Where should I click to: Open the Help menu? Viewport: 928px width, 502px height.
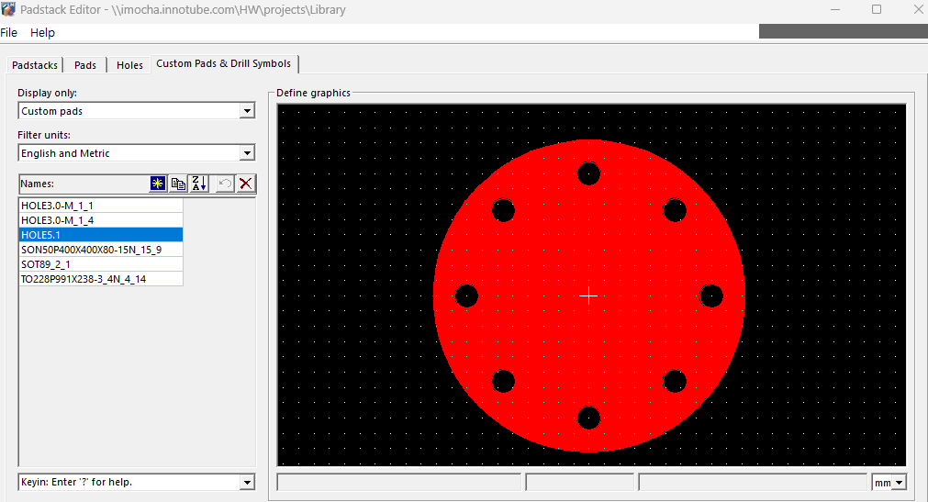[42, 32]
